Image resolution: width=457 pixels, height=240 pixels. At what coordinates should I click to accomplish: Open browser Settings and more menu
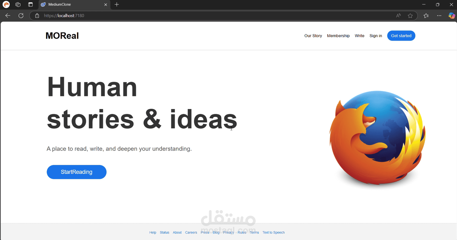click(x=439, y=16)
